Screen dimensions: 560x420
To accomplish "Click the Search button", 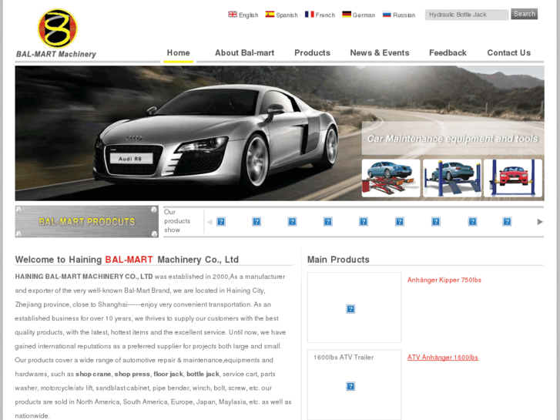I will click(524, 14).
